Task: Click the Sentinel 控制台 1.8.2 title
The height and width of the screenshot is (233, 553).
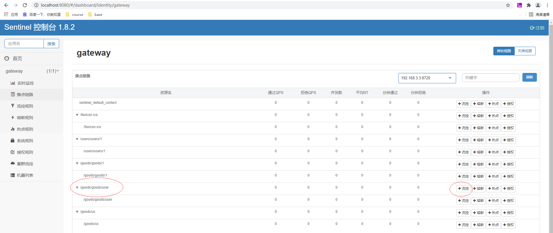Action: pyautogui.click(x=39, y=27)
